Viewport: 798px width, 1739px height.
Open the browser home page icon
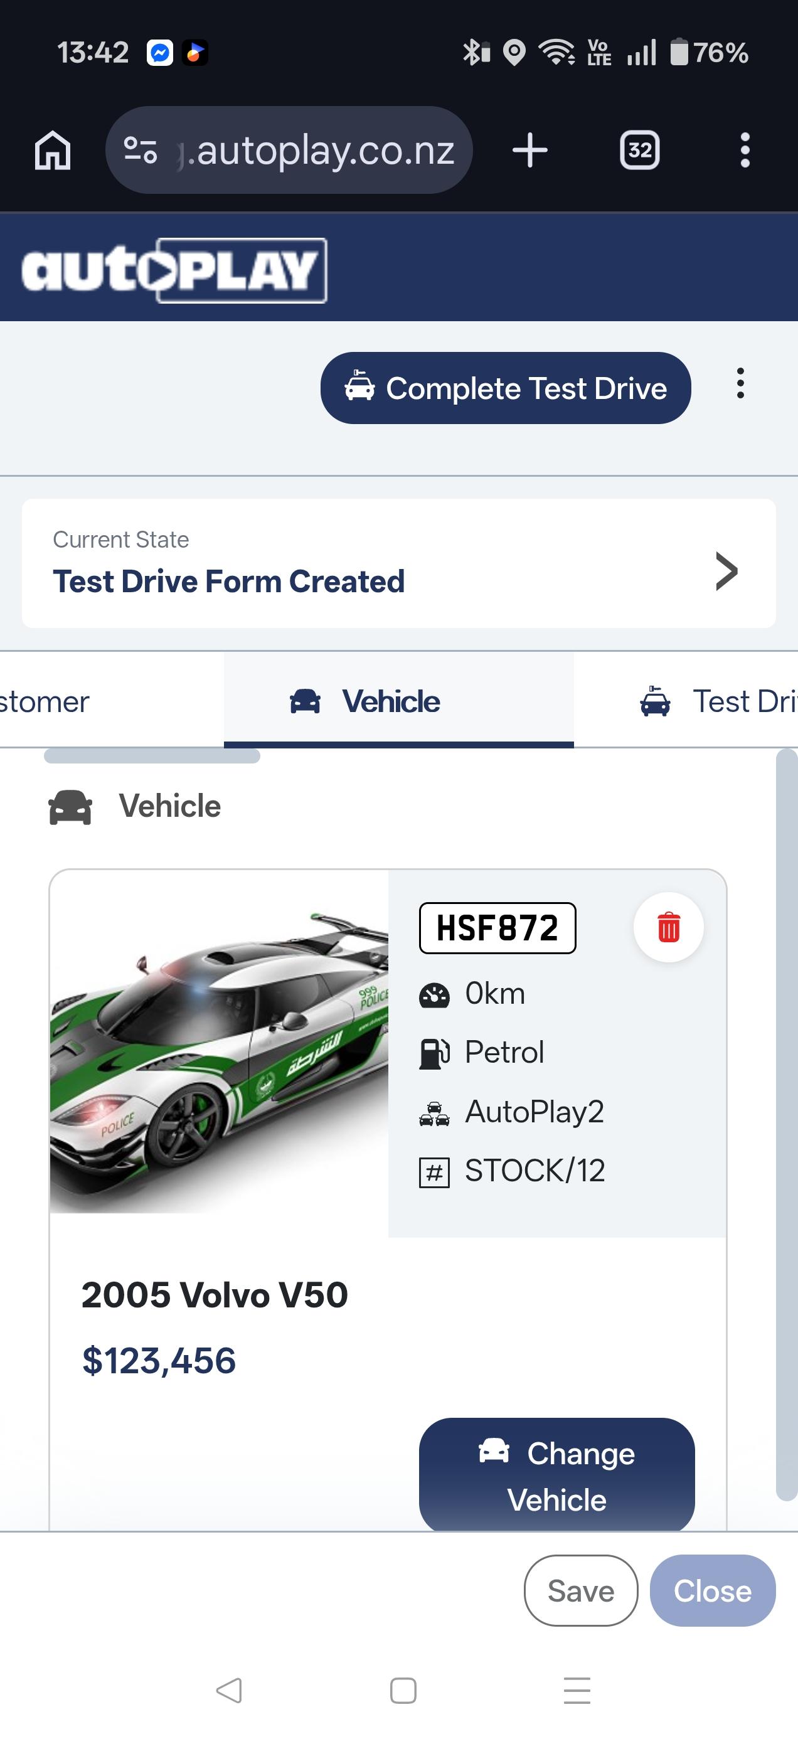53,150
